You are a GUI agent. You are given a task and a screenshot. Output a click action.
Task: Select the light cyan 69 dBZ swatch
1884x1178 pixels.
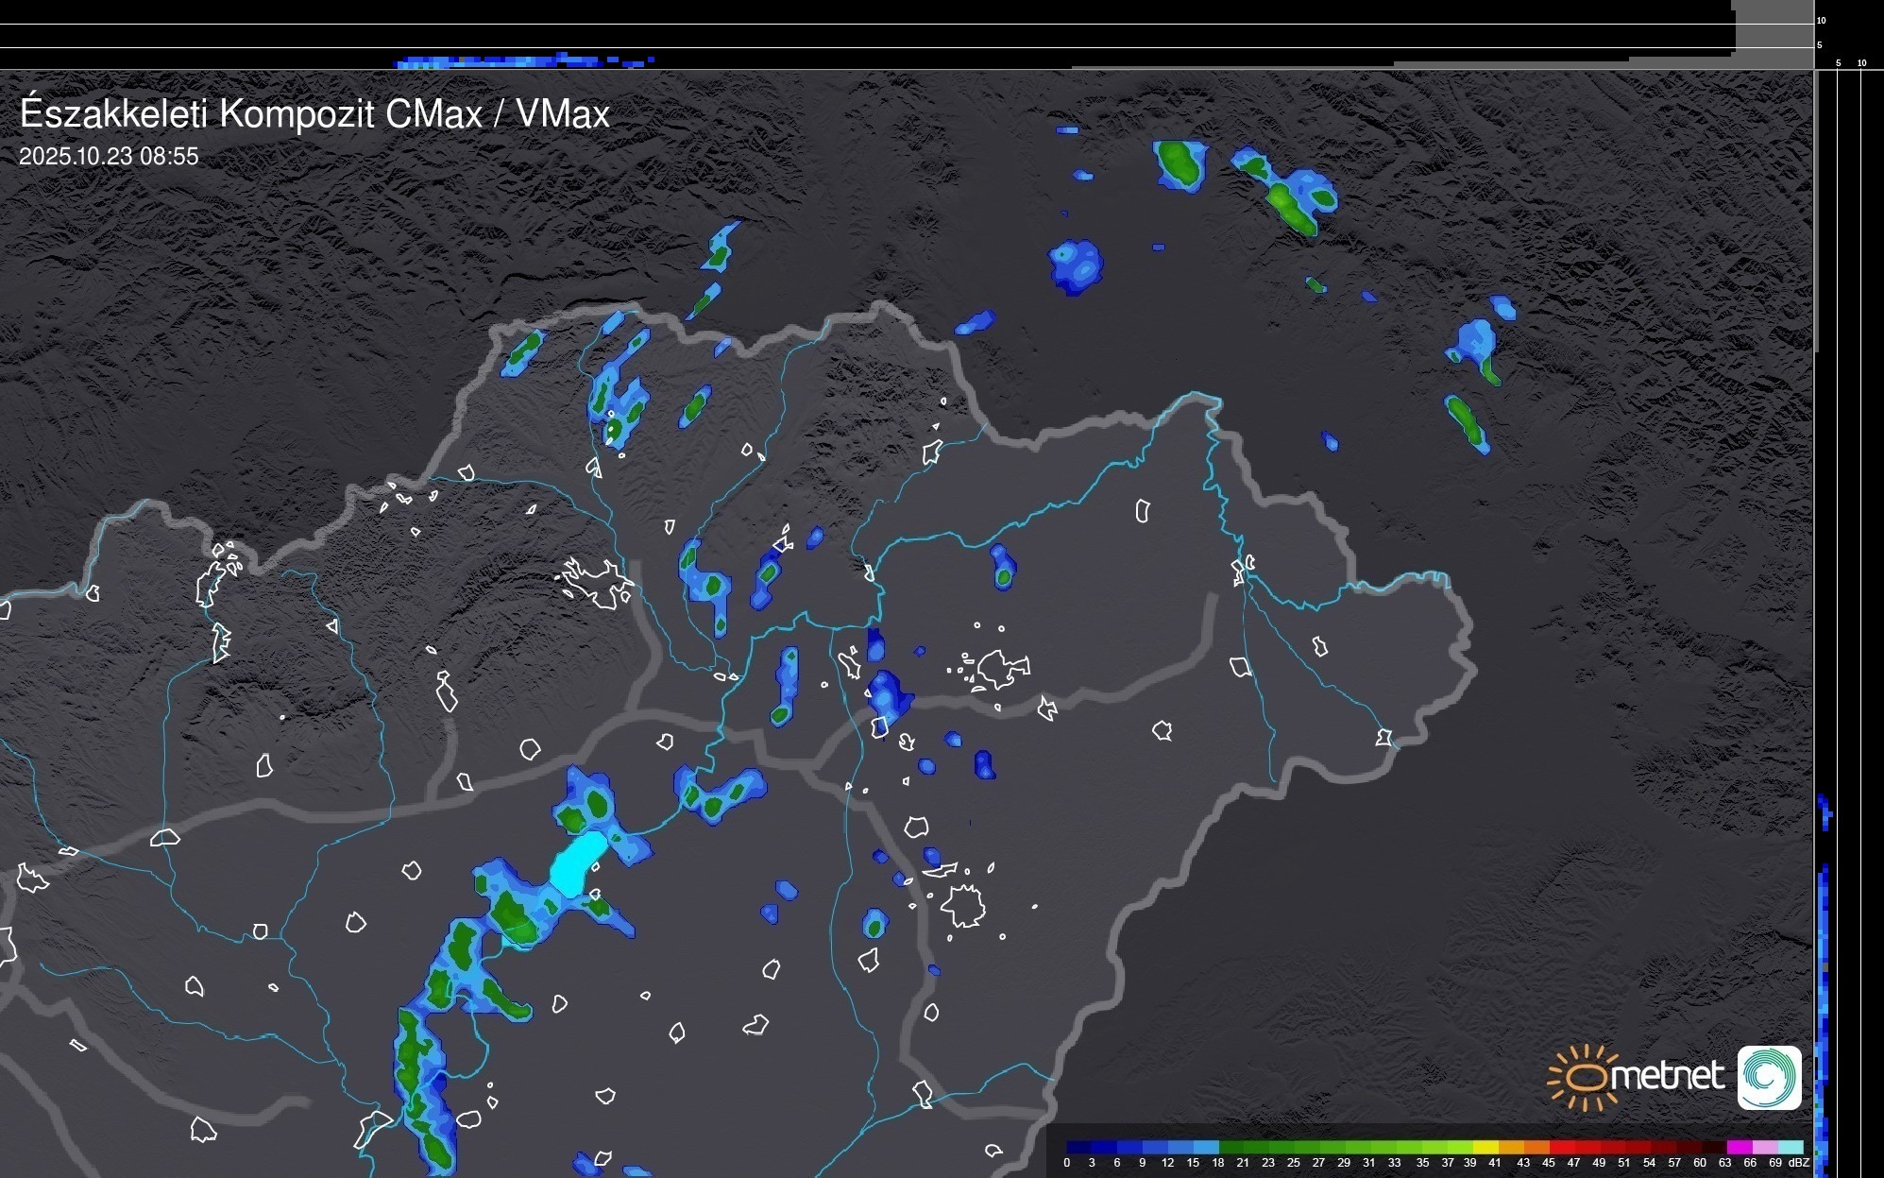pyautogui.click(x=1791, y=1148)
